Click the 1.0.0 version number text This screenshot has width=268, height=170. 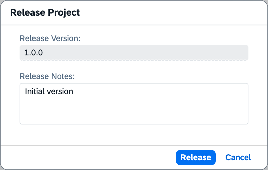(33, 53)
